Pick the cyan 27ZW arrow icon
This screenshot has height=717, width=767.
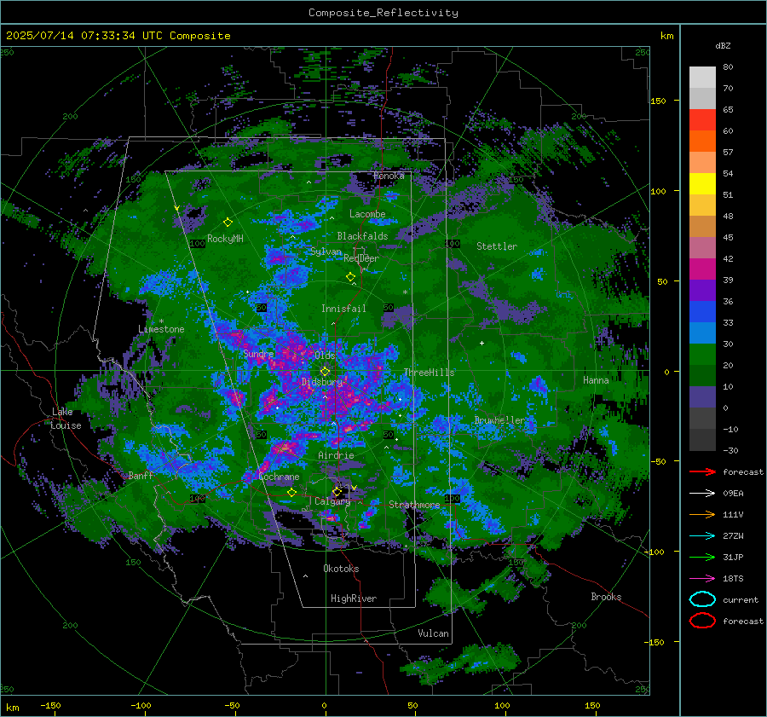click(702, 536)
